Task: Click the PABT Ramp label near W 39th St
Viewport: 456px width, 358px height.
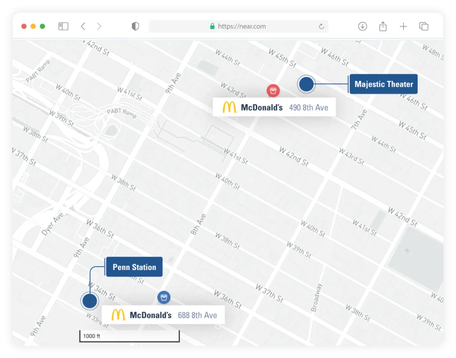Action: coord(122,113)
